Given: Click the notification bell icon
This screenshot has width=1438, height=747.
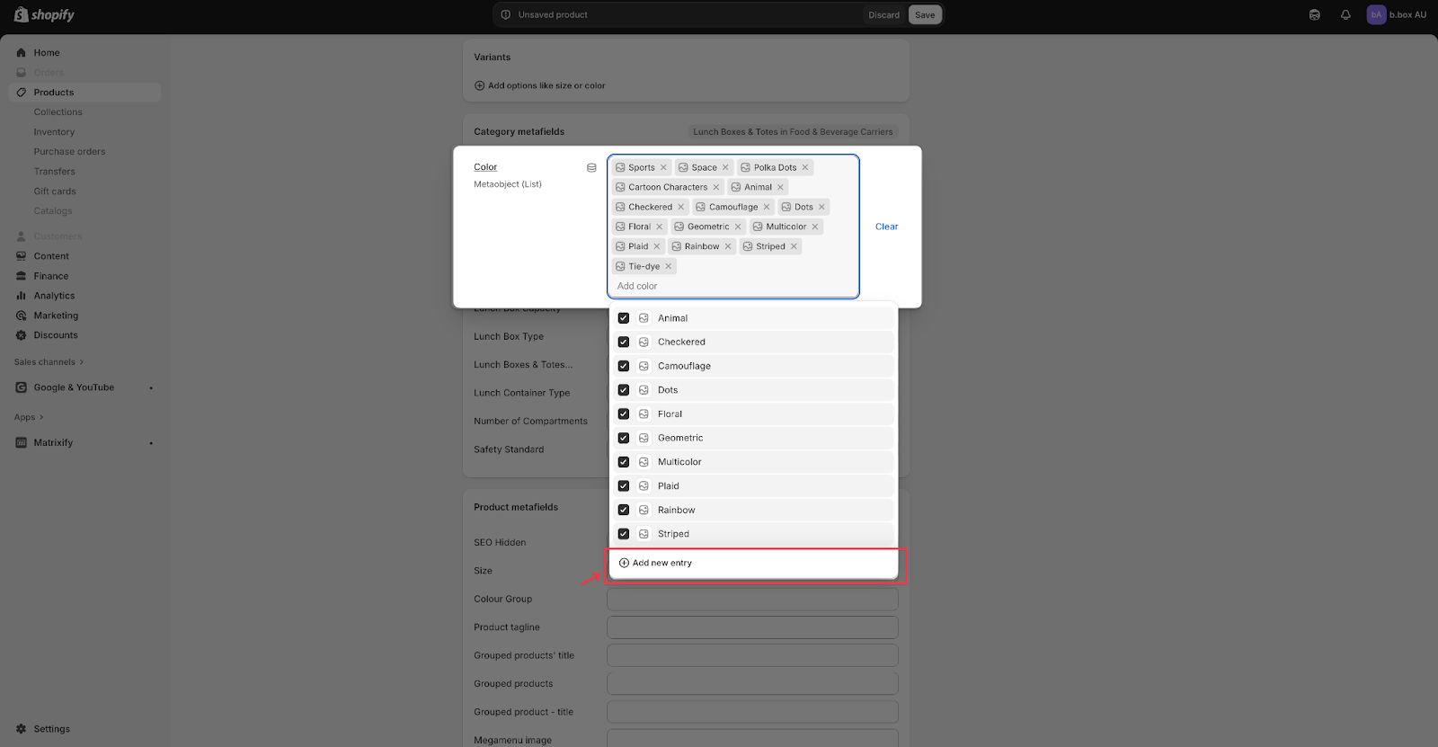Looking at the screenshot, I should (1345, 15).
